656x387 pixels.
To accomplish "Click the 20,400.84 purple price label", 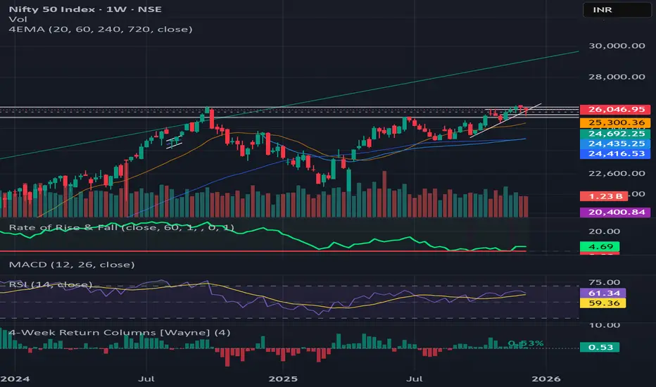I will point(615,212).
